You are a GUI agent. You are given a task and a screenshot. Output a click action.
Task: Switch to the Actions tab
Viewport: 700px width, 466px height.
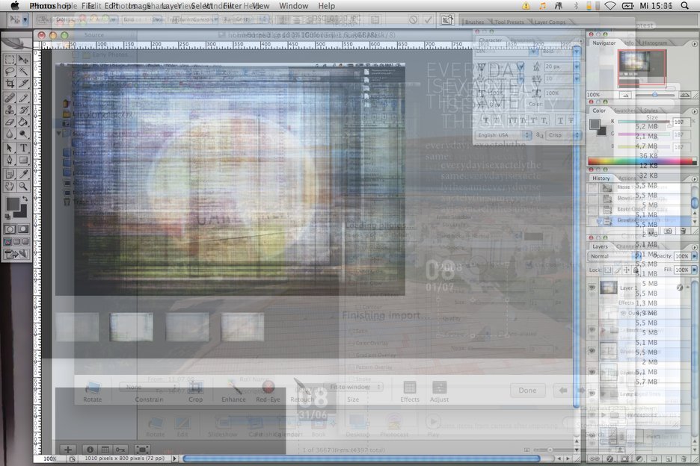(627, 178)
